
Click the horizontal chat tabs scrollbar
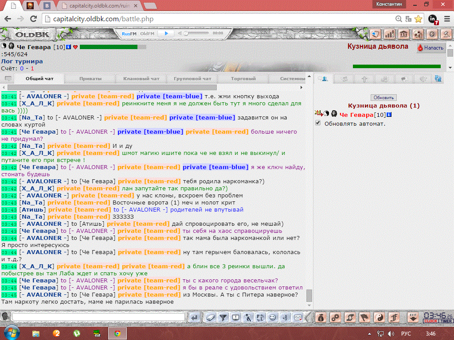[x=112, y=87]
